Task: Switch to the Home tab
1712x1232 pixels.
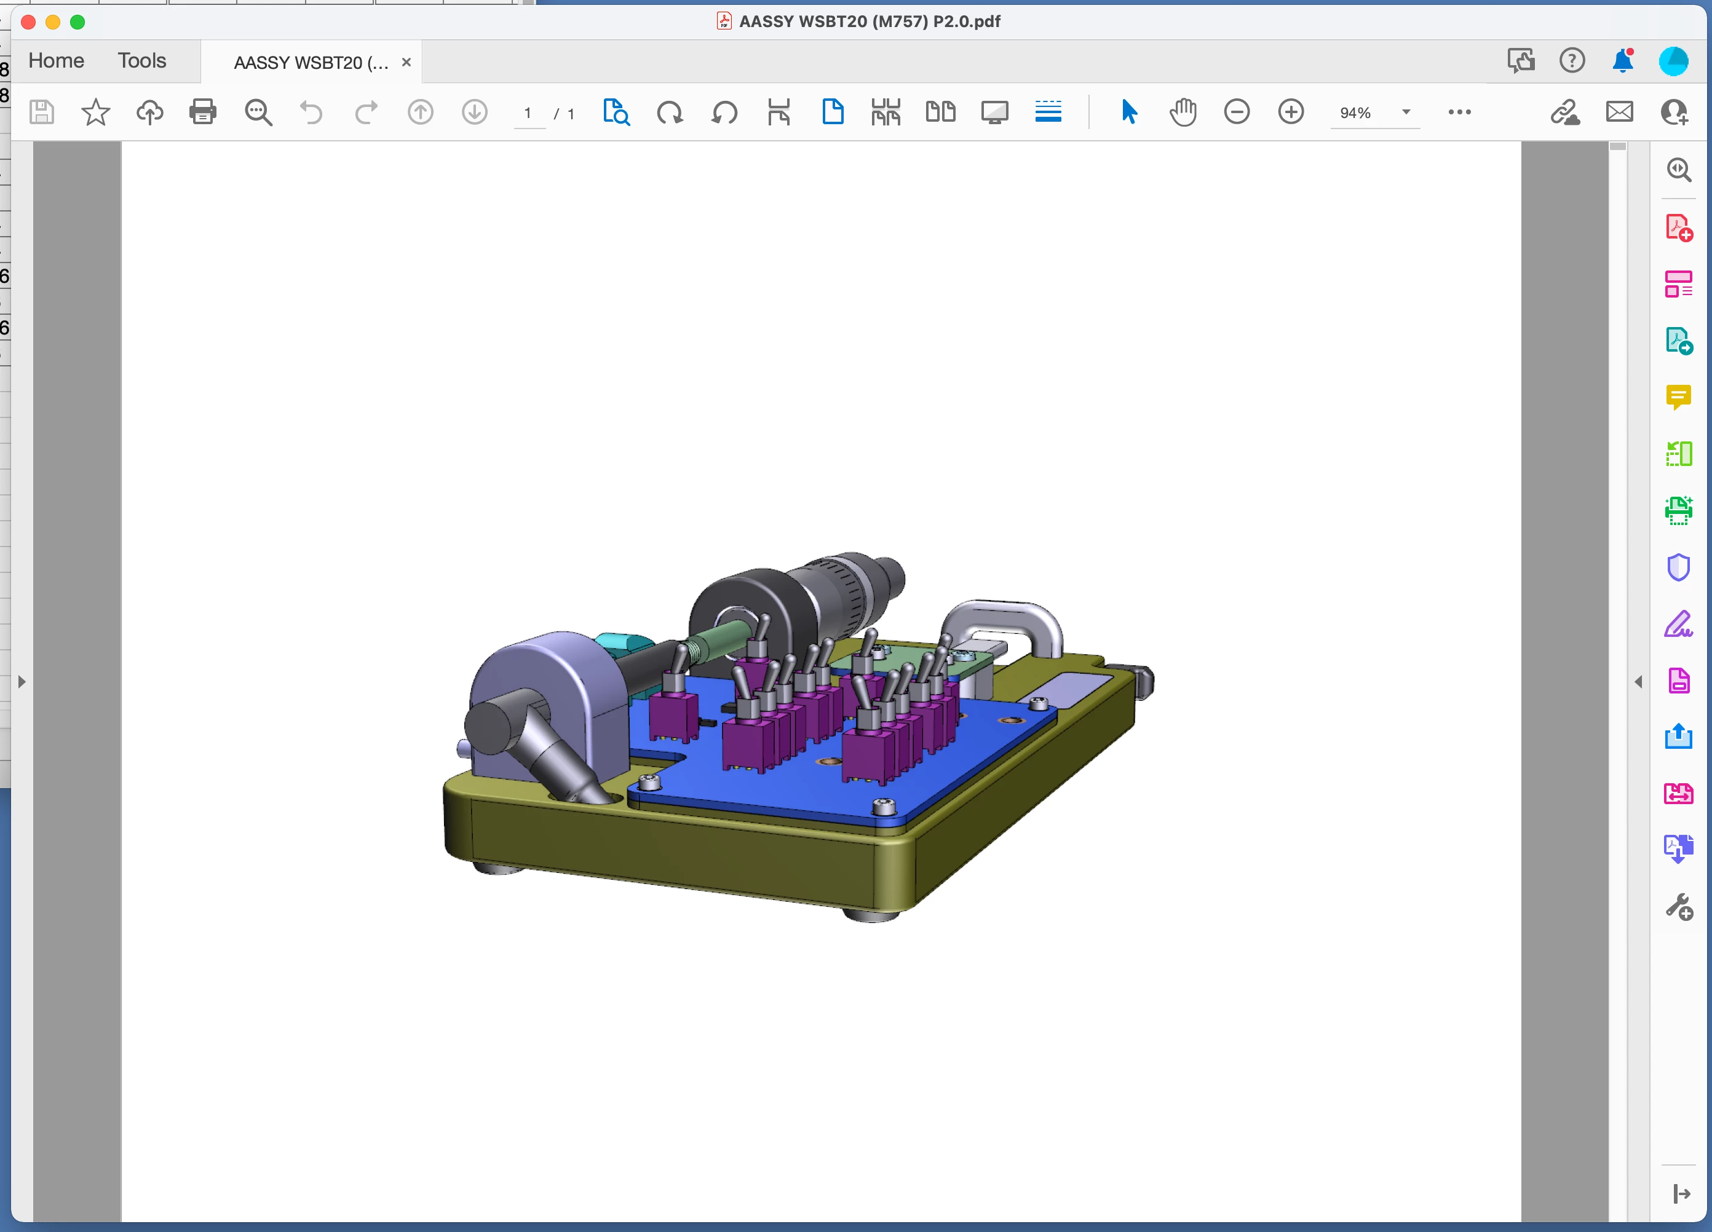Action: (x=56, y=60)
